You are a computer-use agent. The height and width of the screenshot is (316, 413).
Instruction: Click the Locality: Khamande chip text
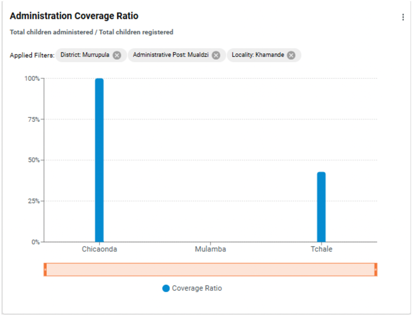[258, 55]
